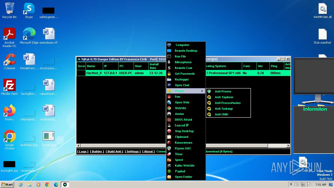Image resolution: width=334 pixels, height=188 pixels.
Task: Click the NjRat taskbar button
Action: (65, 185)
